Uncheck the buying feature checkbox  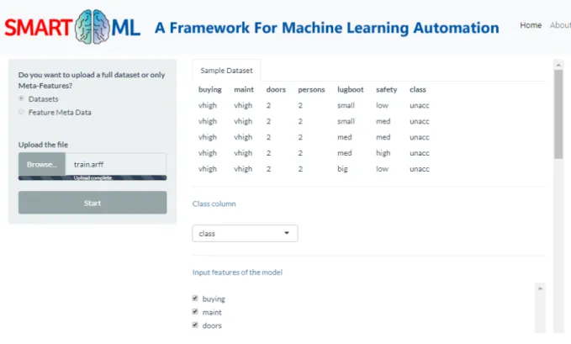[195, 298]
